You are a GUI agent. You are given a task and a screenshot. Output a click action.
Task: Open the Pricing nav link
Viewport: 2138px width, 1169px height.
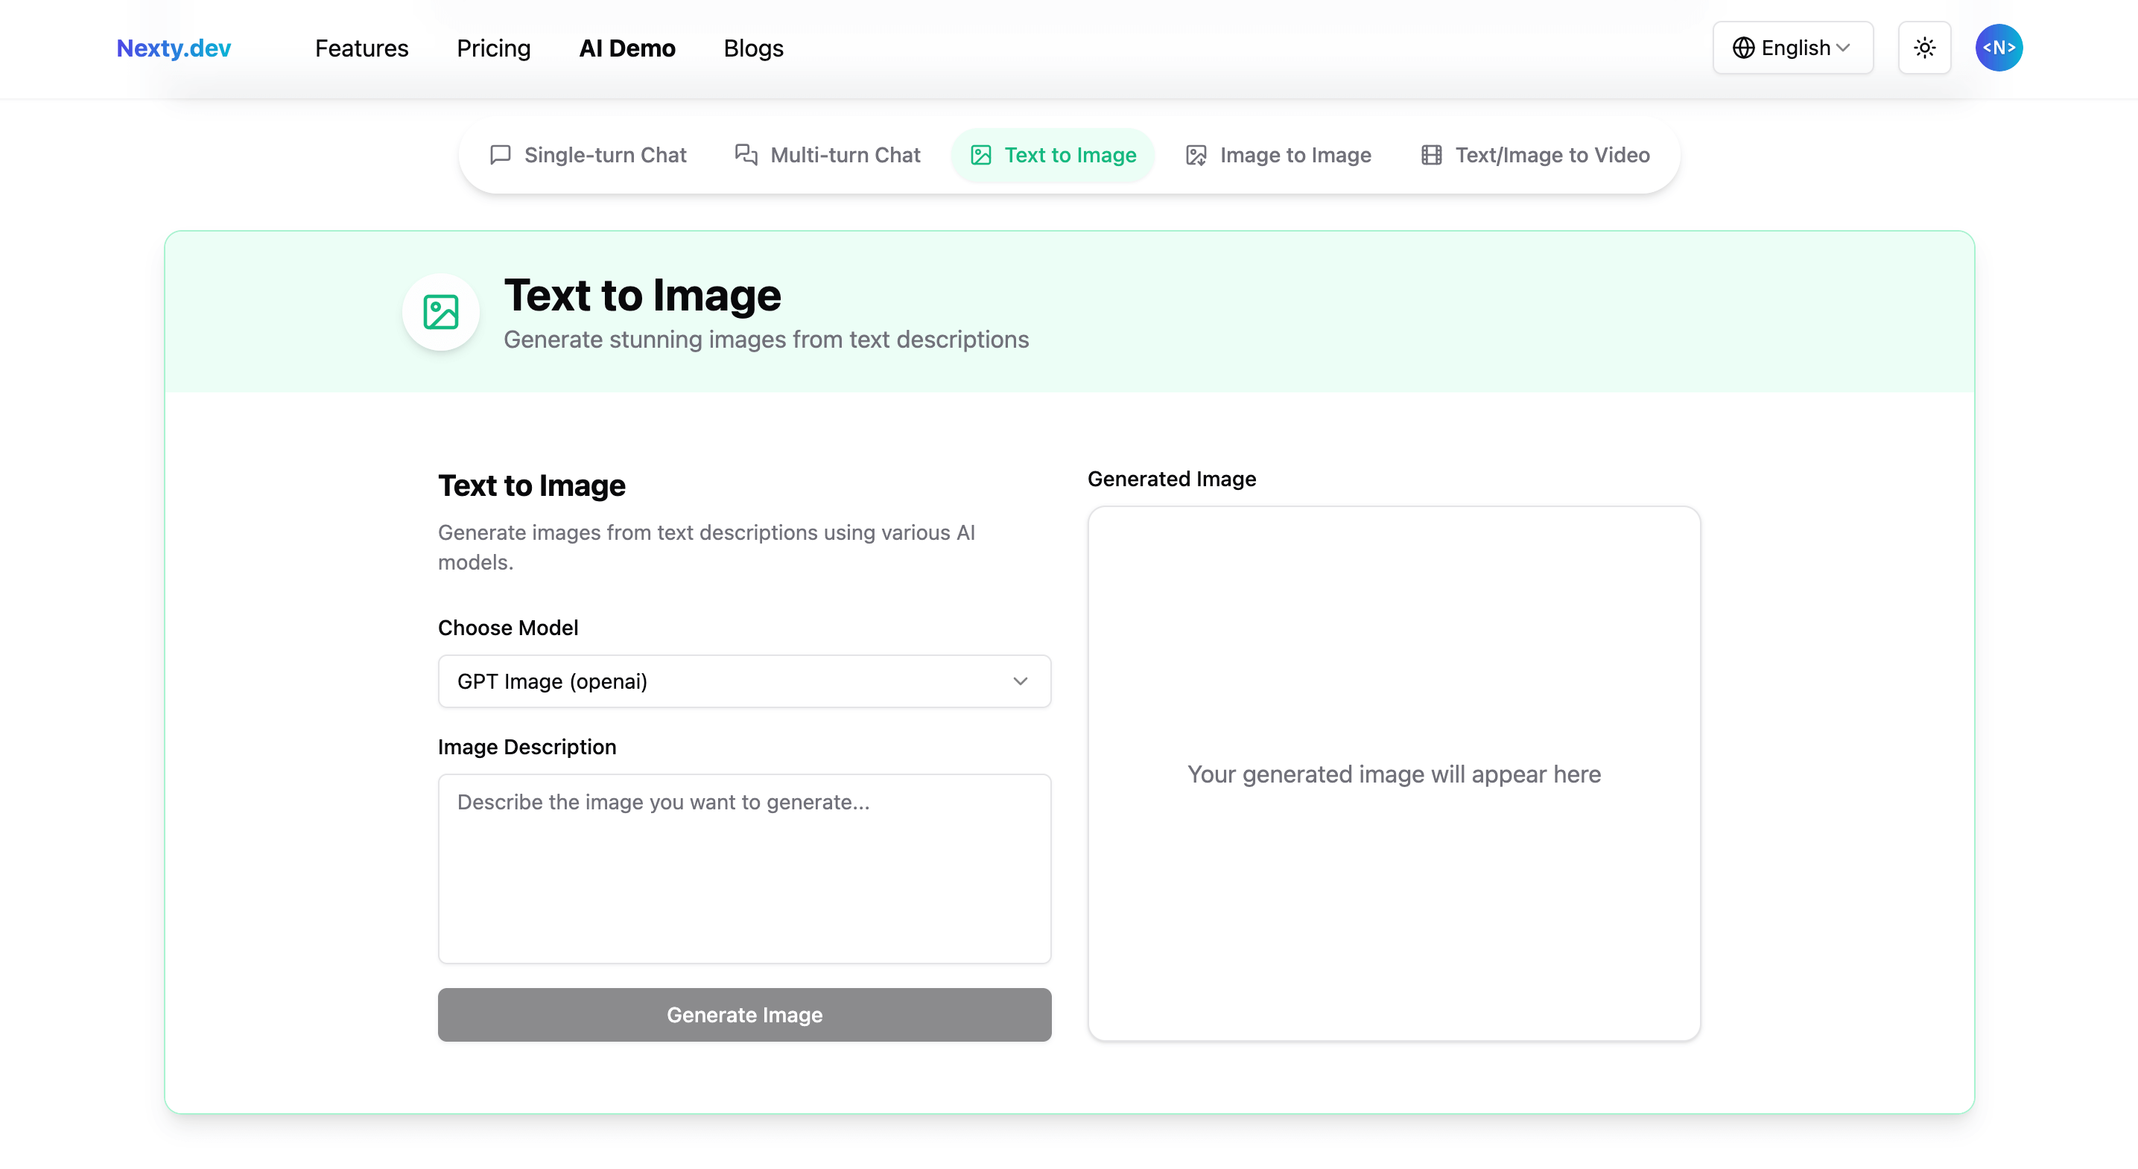point(494,48)
